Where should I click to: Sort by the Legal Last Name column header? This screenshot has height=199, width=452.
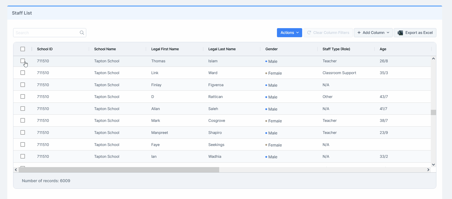click(x=222, y=49)
